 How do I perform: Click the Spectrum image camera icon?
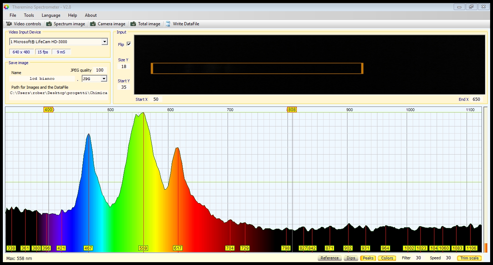49,24
